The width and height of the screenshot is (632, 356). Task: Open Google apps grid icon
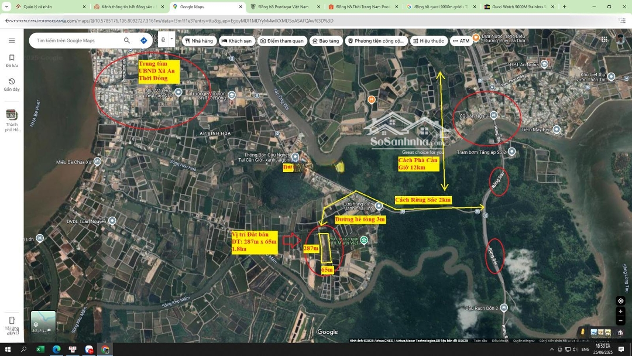click(x=604, y=40)
